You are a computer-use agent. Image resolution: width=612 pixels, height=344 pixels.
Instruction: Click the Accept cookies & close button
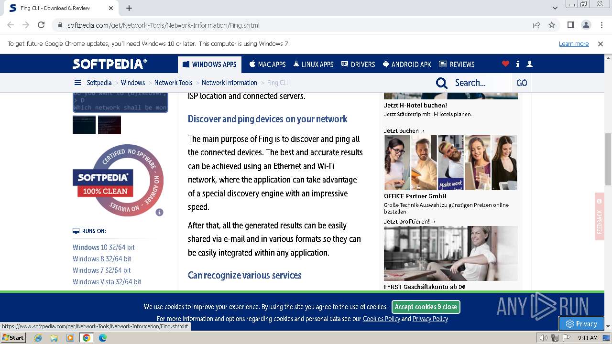(x=426, y=307)
